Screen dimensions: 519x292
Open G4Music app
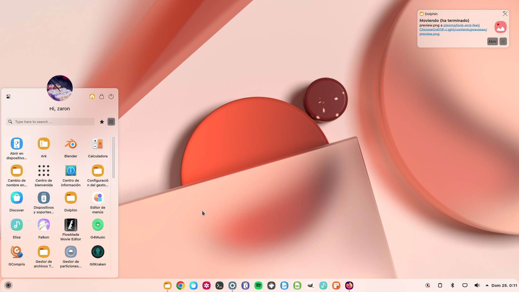pyautogui.click(x=98, y=229)
